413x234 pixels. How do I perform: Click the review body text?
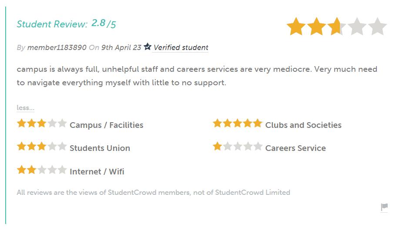pyautogui.click(x=197, y=76)
